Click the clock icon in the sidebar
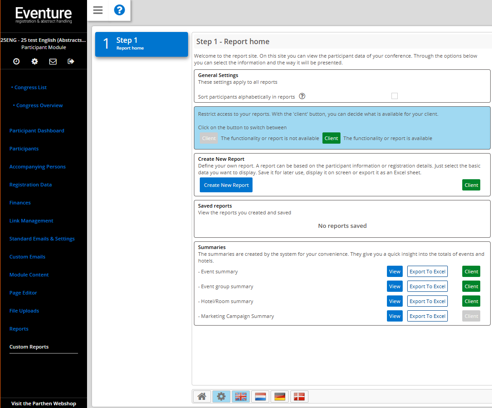This screenshot has height=408, width=492. 17,62
